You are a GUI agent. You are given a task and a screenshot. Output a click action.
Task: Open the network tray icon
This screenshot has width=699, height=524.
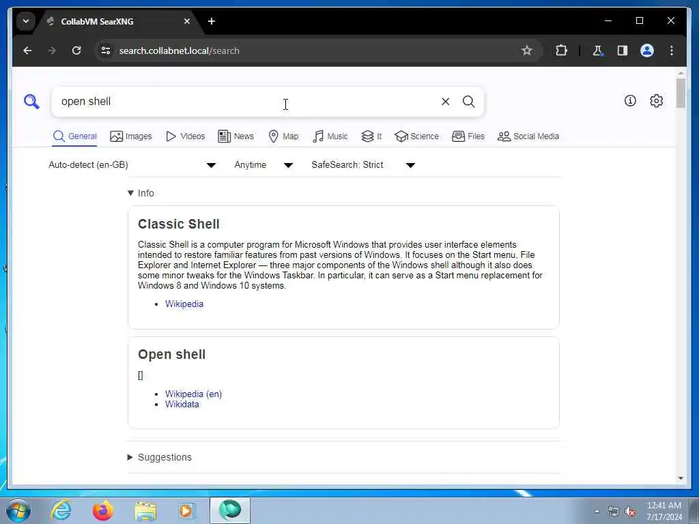614,512
